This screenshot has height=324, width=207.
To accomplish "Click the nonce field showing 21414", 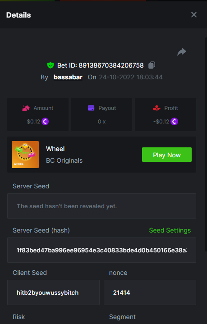I will coord(150,292).
